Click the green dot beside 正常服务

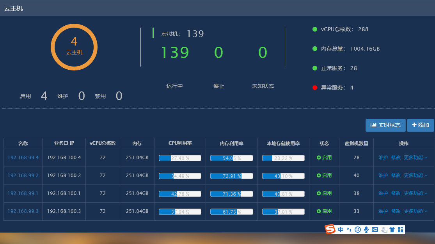click(x=314, y=68)
